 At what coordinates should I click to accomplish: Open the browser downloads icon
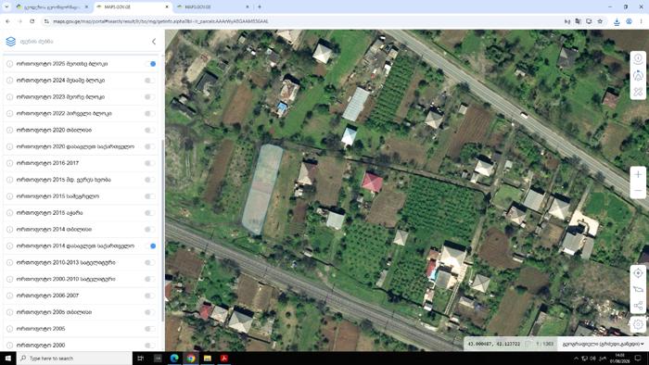[x=617, y=21]
